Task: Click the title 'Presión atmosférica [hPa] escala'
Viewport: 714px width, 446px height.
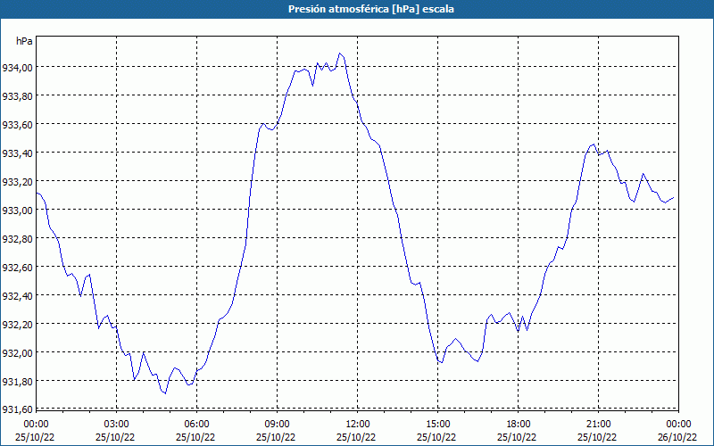Action: [371, 9]
